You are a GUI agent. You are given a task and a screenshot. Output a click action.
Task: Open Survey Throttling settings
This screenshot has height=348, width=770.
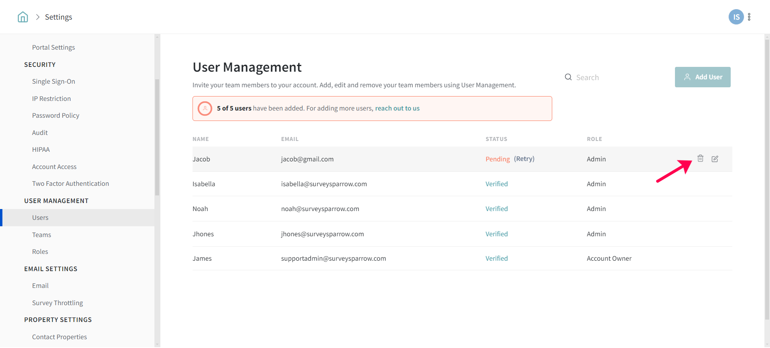coord(57,303)
